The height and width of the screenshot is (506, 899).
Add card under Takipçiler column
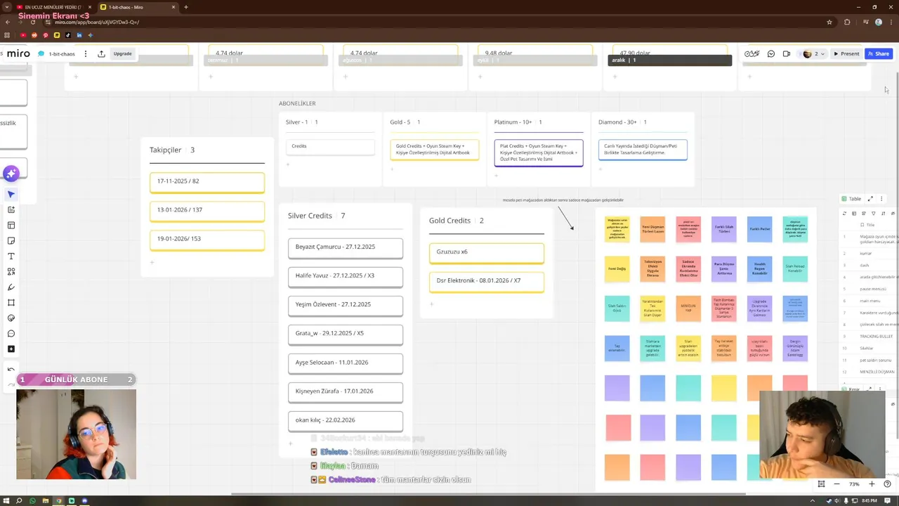coord(152,263)
